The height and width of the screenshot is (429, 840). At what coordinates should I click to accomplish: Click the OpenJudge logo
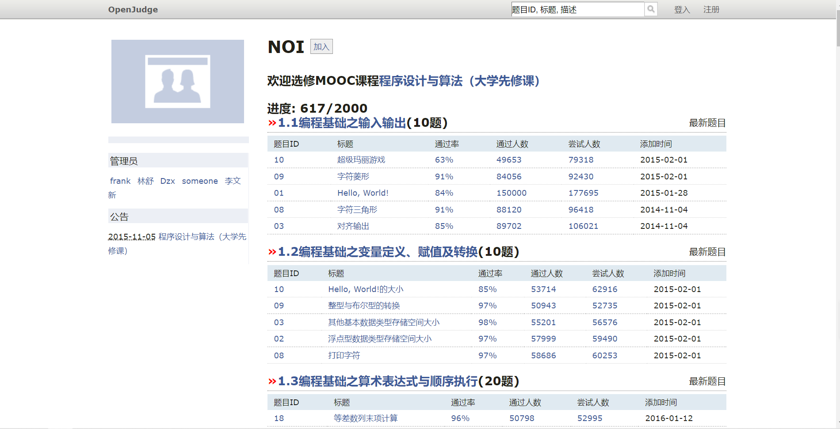[x=133, y=9]
